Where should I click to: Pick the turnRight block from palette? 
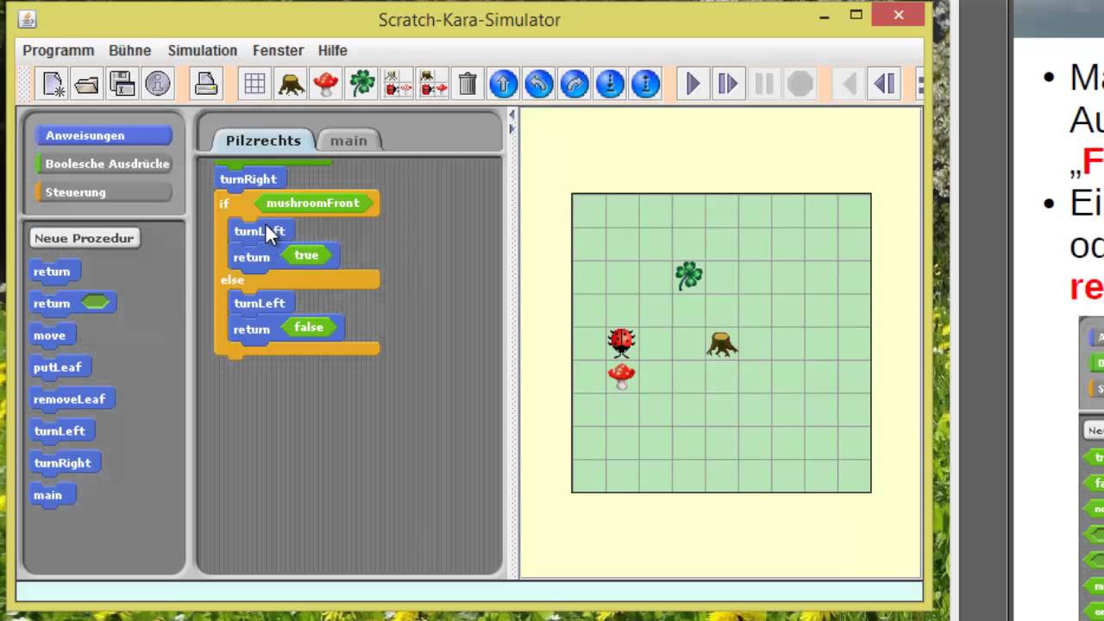pos(65,463)
